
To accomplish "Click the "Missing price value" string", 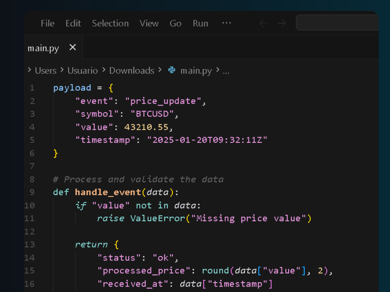I will pos(248,218).
